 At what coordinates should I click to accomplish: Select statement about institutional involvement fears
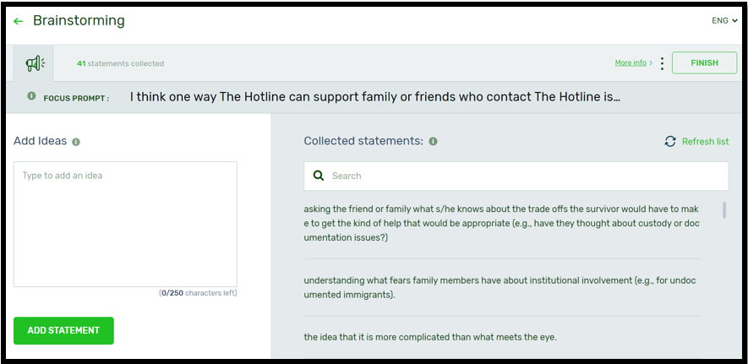[502, 287]
